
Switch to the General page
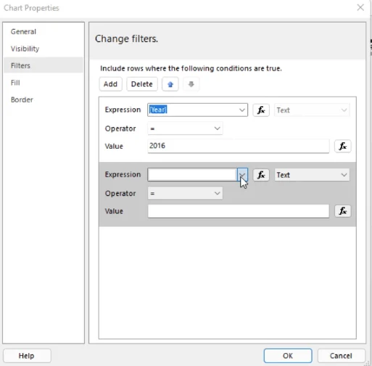tap(23, 32)
